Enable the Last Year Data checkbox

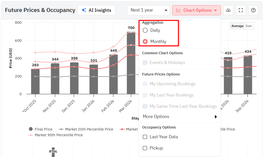[145, 137]
